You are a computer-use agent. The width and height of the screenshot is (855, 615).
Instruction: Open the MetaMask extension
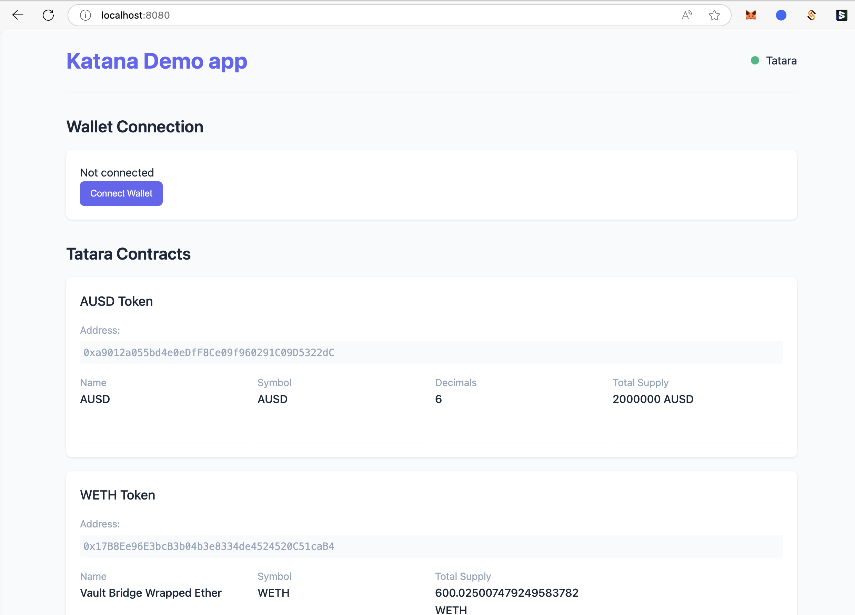(x=751, y=15)
